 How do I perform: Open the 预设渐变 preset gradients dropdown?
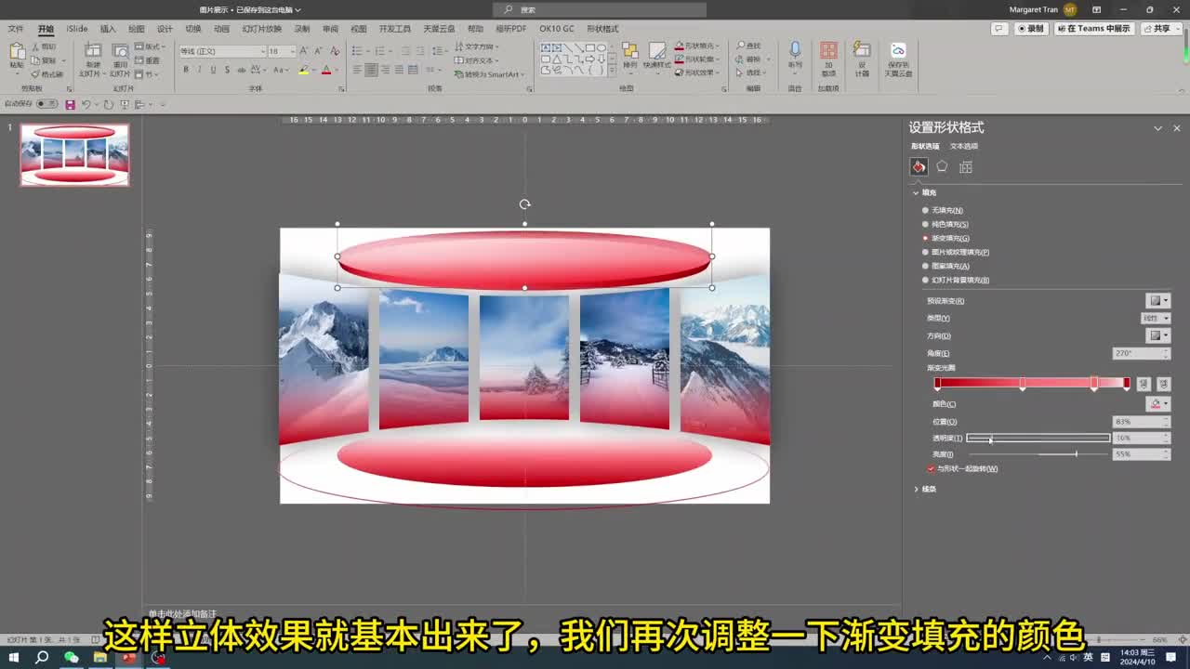pyautogui.click(x=1157, y=300)
